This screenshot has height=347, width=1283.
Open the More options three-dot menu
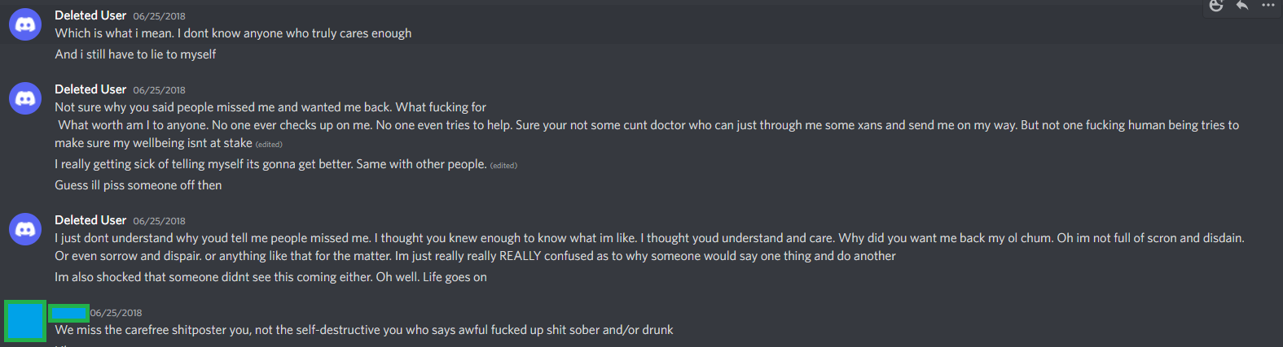pos(1268,5)
